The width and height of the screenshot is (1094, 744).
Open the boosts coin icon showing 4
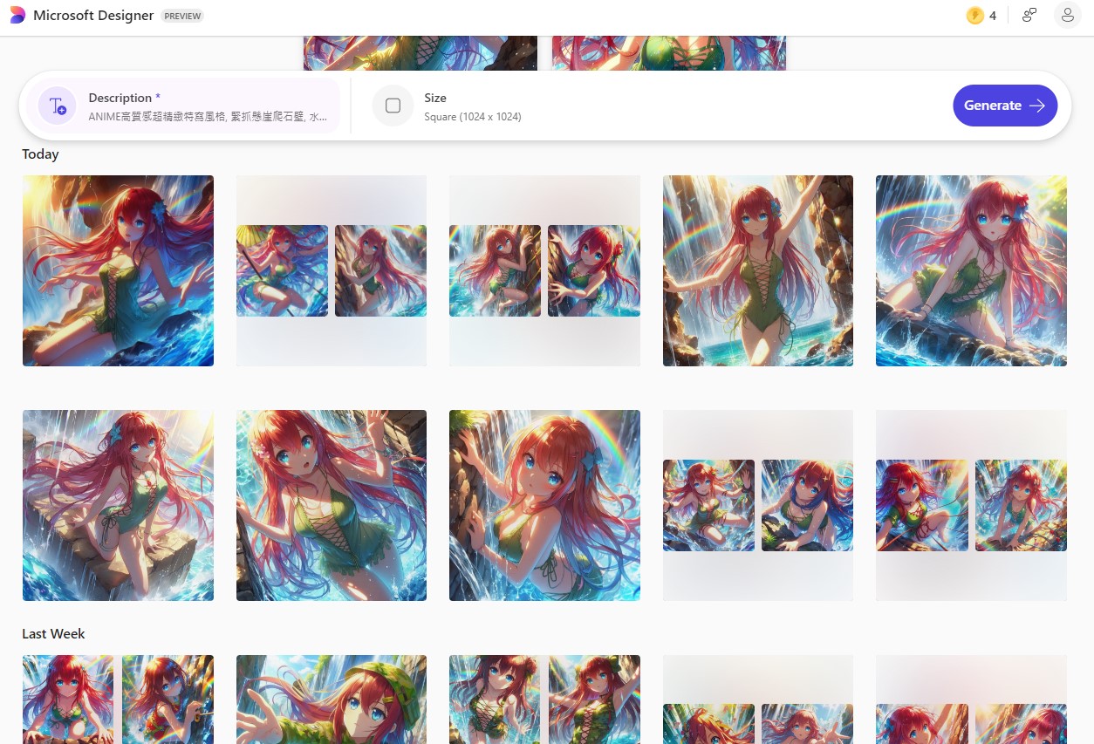pos(974,16)
